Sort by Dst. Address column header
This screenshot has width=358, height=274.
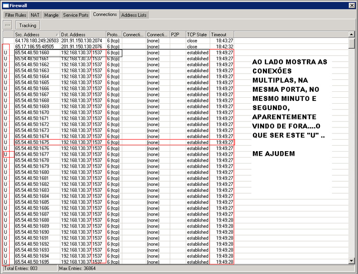pyautogui.click(x=82, y=35)
